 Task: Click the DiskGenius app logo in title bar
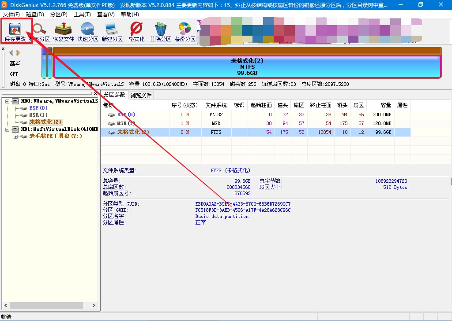point(4,4)
